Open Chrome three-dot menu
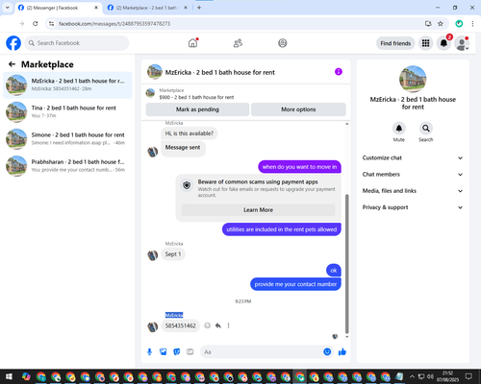Viewport: 481px width, 384px height. [x=472, y=24]
